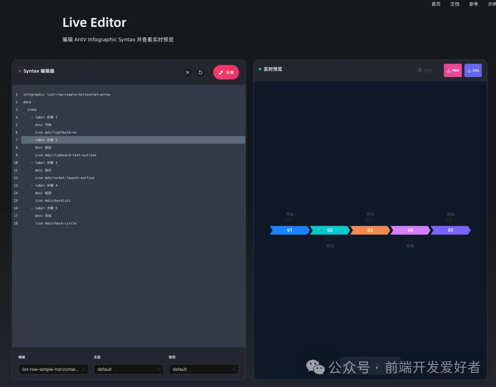Click the pink-purple 04 arrow step
This screenshot has height=387, width=496.
coord(410,230)
